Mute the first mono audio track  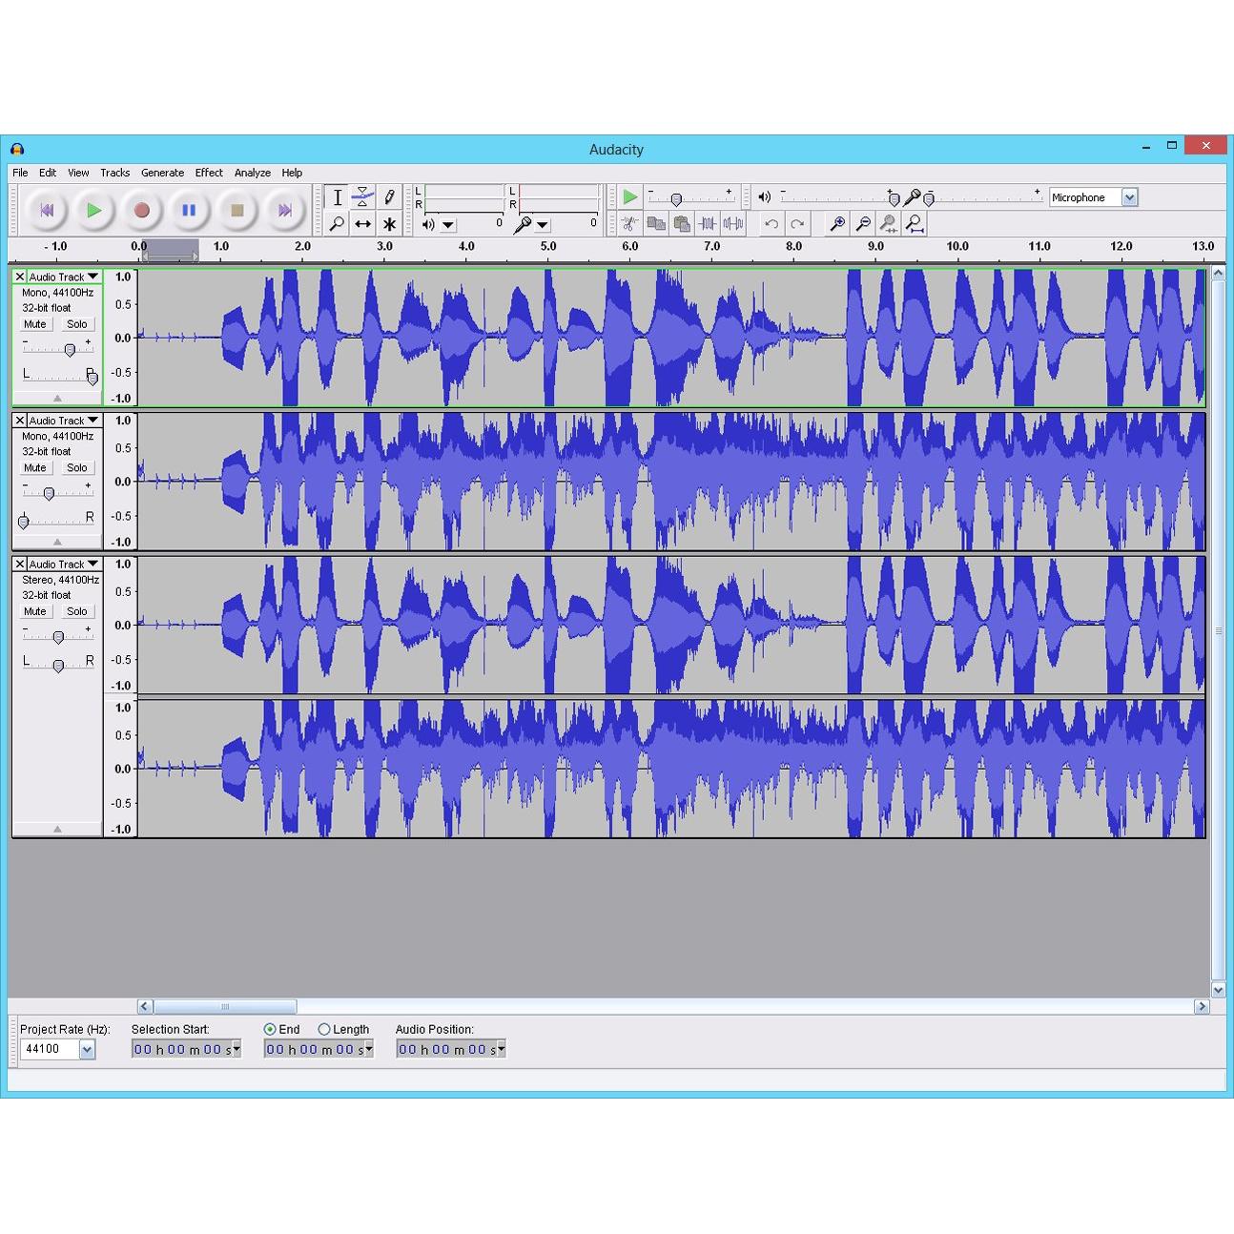[x=35, y=324]
